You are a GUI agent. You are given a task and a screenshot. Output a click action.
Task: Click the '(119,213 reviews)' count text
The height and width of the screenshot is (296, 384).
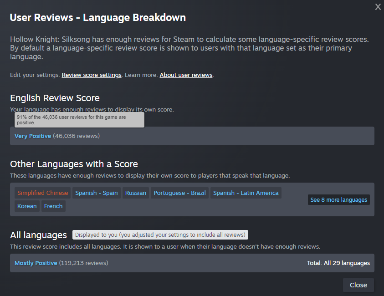pos(84,263)
